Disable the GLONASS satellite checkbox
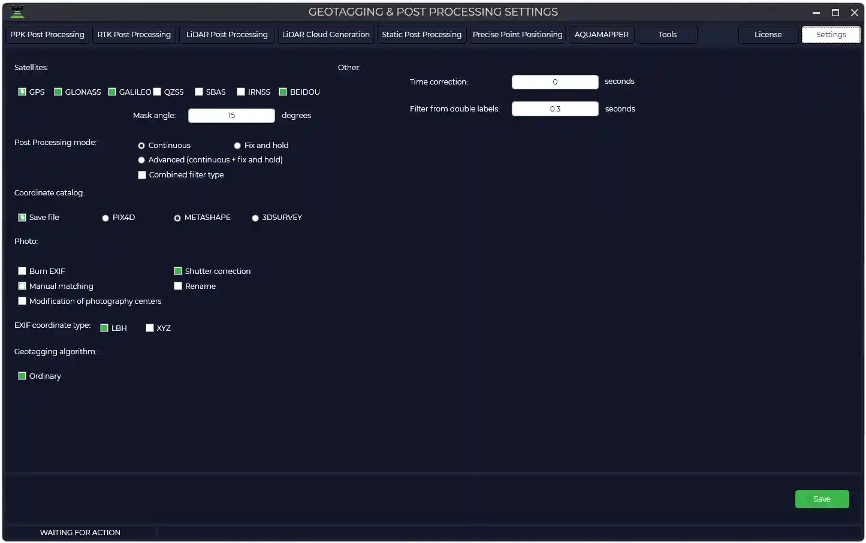866x543 pixels. click(x=58, y=92)
